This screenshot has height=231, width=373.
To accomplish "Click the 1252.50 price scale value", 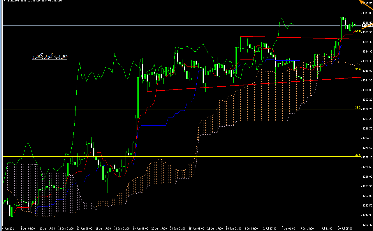I will click(x=367, y=205).
